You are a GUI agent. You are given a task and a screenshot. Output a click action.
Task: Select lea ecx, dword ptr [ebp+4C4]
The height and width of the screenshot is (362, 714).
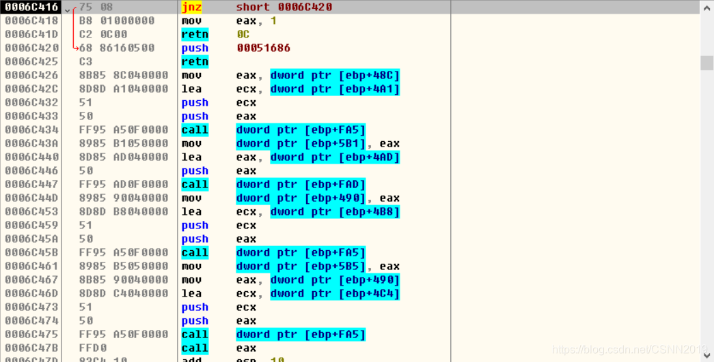pyautogui.click(x=290, y=293)
